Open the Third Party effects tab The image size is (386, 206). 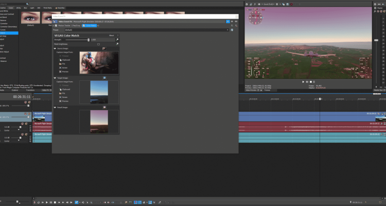[47, 8]
